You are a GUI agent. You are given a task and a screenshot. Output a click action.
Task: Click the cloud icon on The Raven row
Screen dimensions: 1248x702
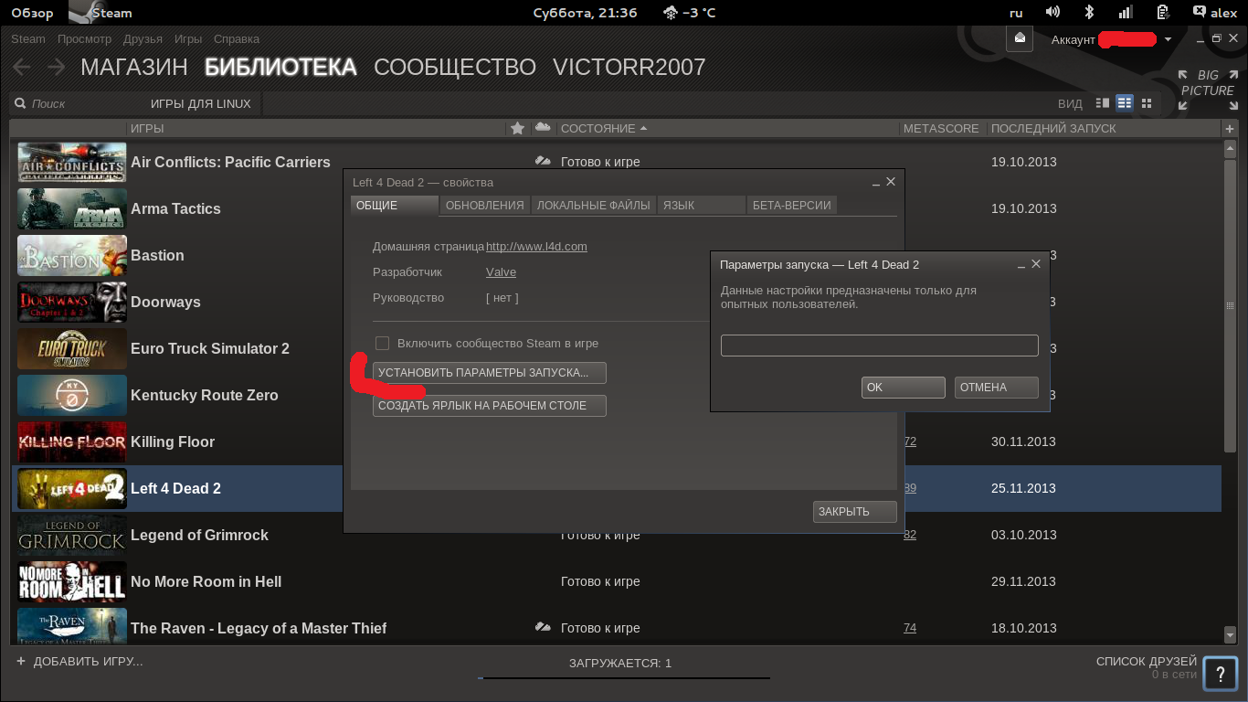click(x=543, y=628)
